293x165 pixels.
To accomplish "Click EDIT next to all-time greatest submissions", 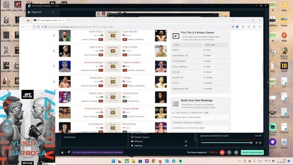I will point(206,113).
